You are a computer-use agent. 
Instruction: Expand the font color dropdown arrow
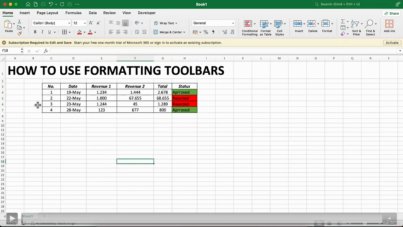click(95, 32)
